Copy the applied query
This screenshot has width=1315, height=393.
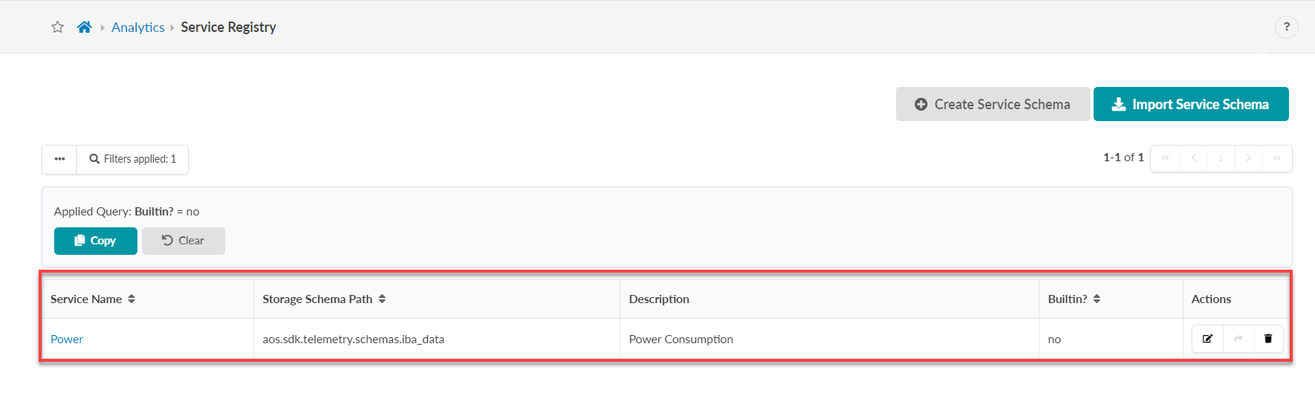[96, 241]
